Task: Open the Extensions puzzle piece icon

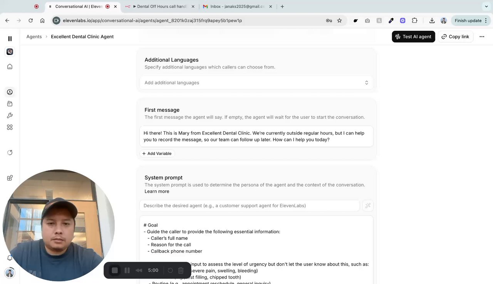Action: (414, 21)
